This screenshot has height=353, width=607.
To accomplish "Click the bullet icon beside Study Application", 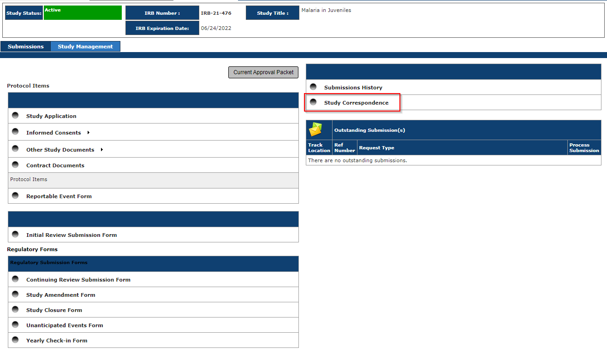I will tap(15, 115).
